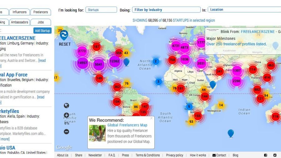The image size is (281, 158).
Task: Click the Global Freelancers Map thumbnail image
Action: click(97, 133)
